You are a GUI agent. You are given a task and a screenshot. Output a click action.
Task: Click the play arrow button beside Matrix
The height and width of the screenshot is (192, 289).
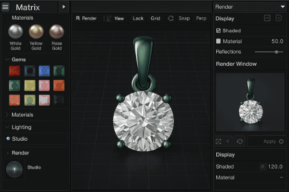pyautogui.click(x=64, y=7)
